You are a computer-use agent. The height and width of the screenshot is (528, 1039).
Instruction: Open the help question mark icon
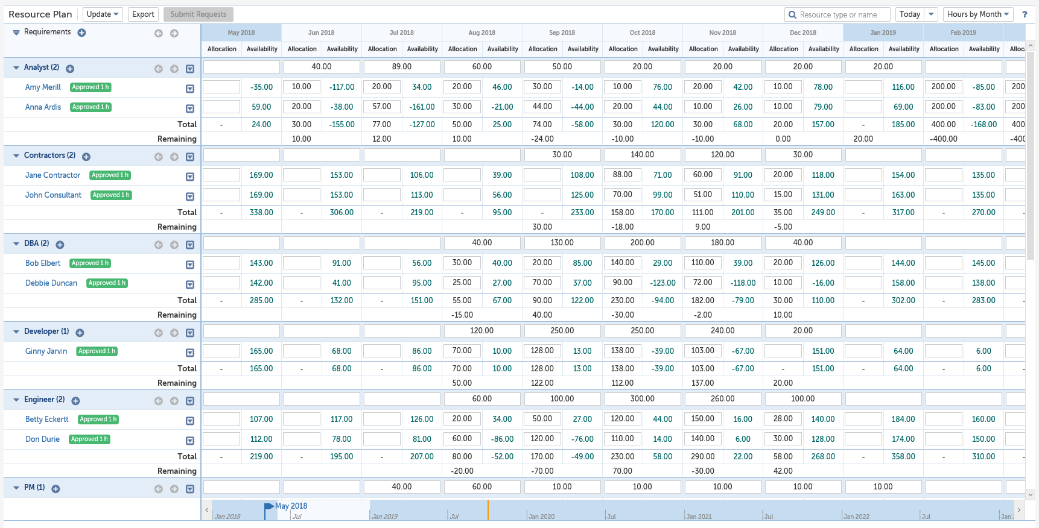coord(1025,14)
